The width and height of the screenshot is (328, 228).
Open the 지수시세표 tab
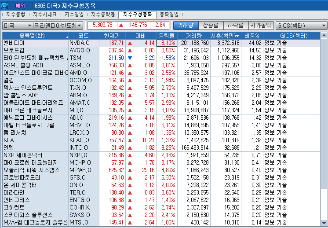(45, 15)
